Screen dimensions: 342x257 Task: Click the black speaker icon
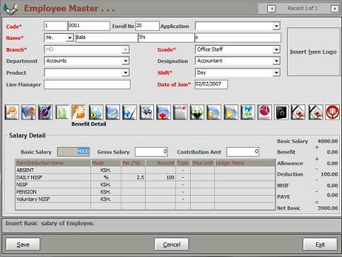281,112
